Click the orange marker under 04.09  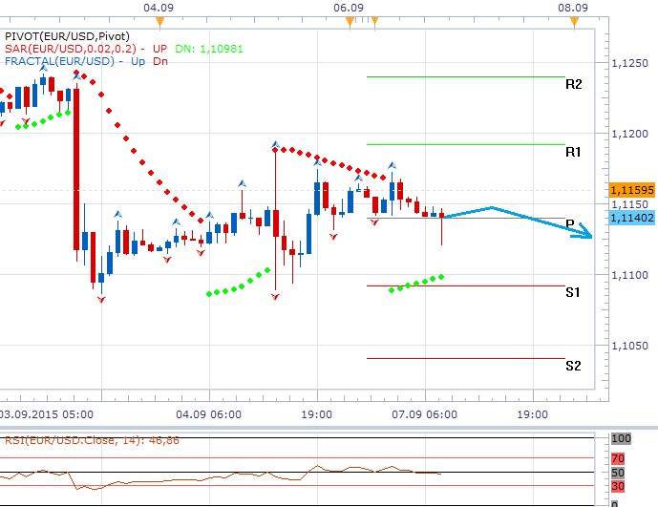(159, 21)
